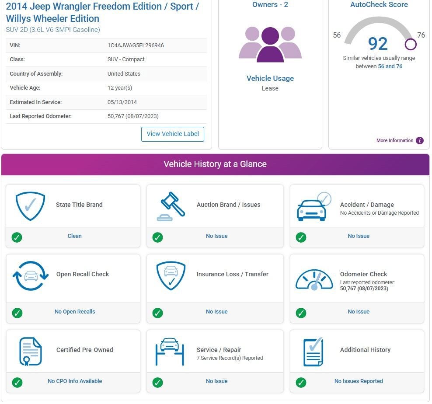Screen dimensions: 432x404
Task: Click the Clean title status link
Action: 75,236
